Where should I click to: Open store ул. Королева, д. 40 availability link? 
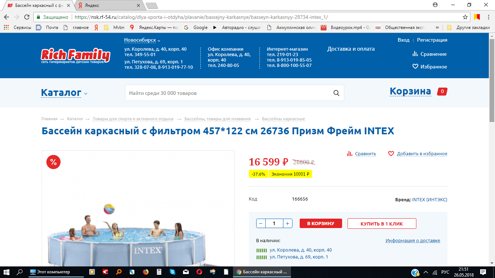[x=301, y=250]
